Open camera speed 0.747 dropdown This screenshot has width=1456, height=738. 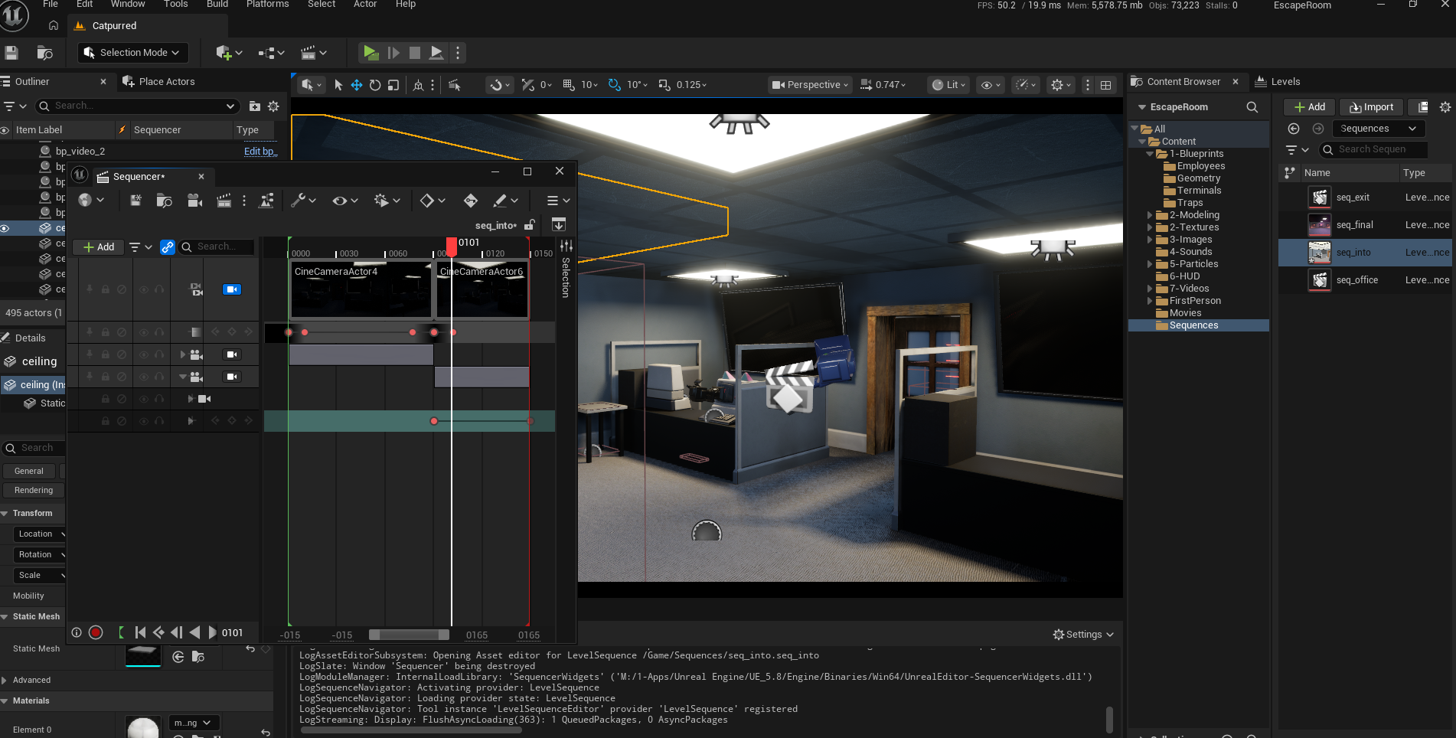(883, 85)
